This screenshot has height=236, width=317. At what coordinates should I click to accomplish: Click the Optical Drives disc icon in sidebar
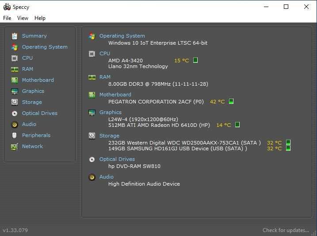click(15, 113)
